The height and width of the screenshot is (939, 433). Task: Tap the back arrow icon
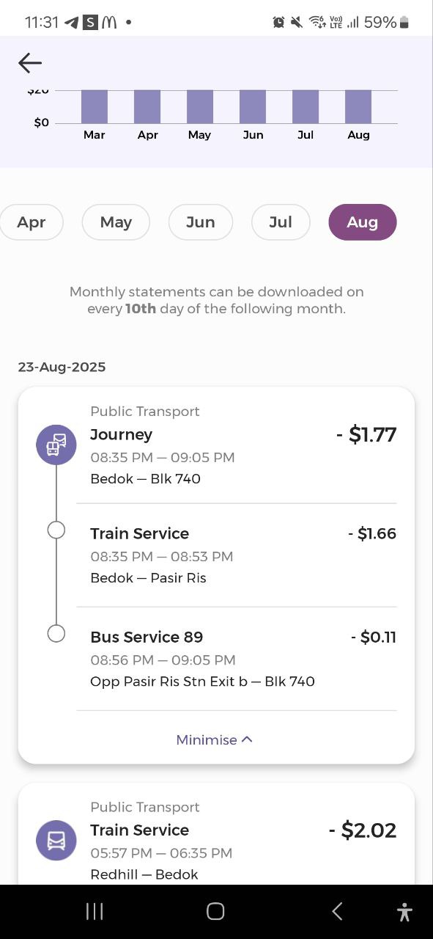click(x=30, y=63)
